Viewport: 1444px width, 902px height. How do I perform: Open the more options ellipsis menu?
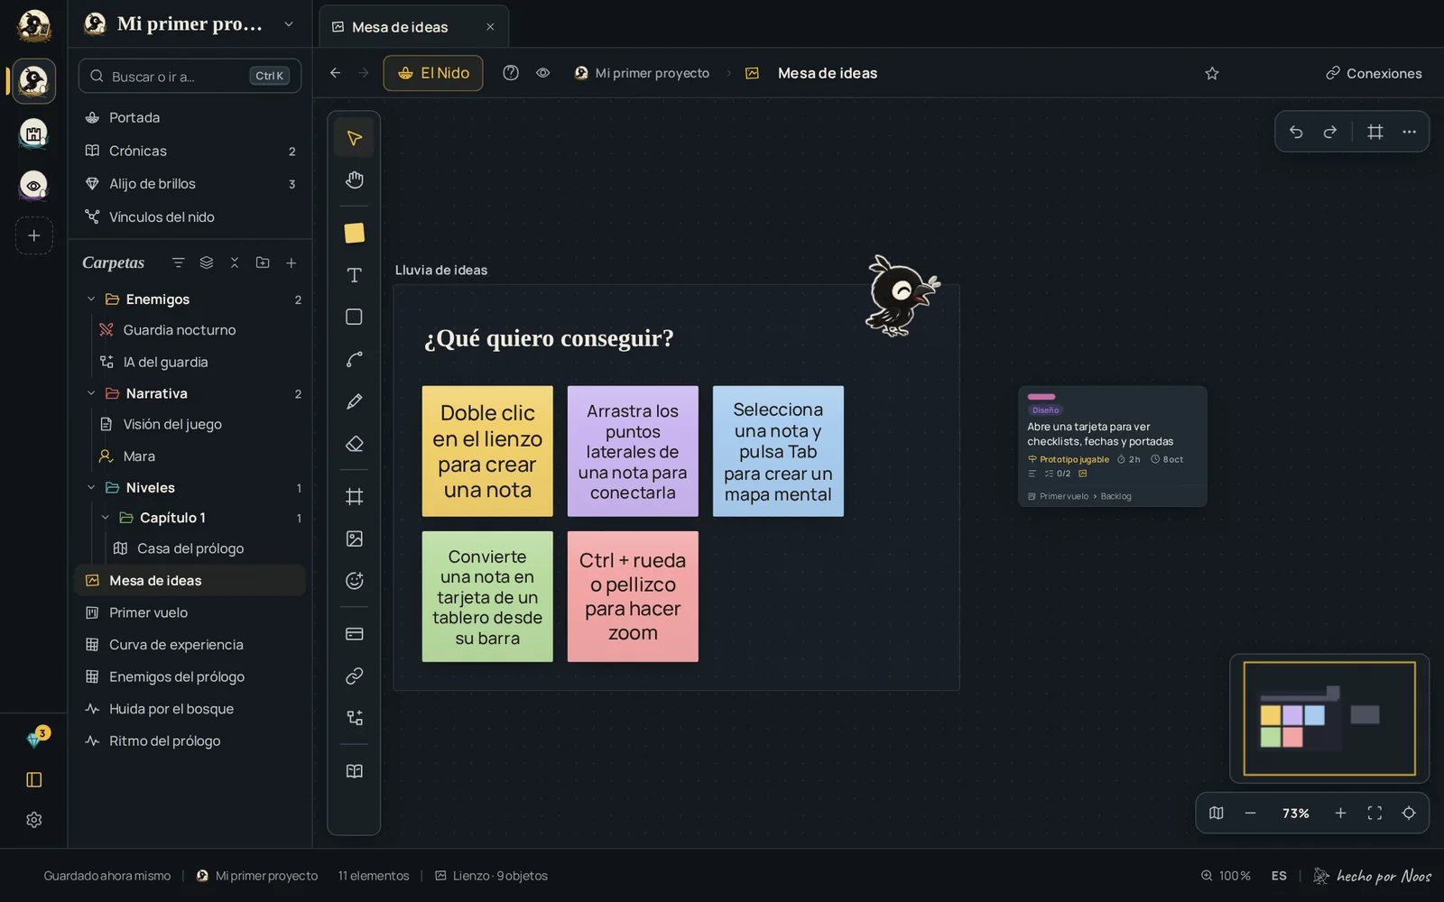pyautogui.click(x=1409, y=132)
